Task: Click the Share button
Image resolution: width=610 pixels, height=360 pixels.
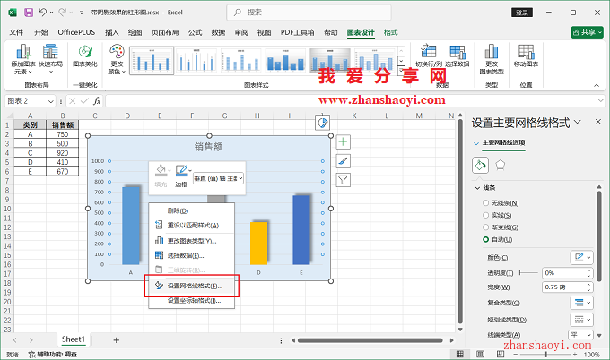Action: [x=587, y=32]
